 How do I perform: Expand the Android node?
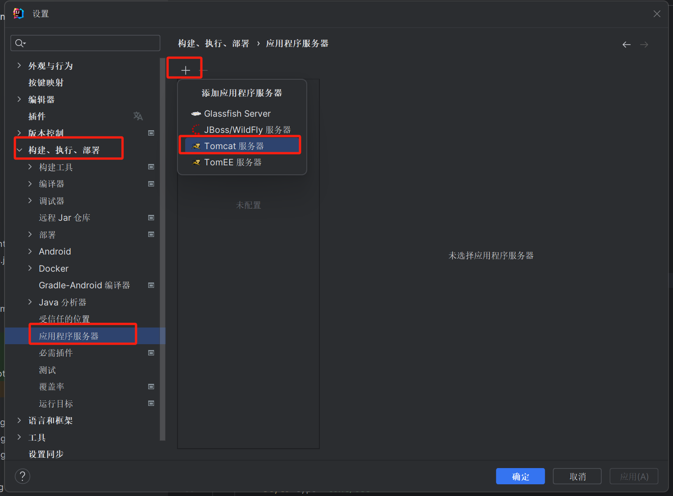click(x=30, y=251)
